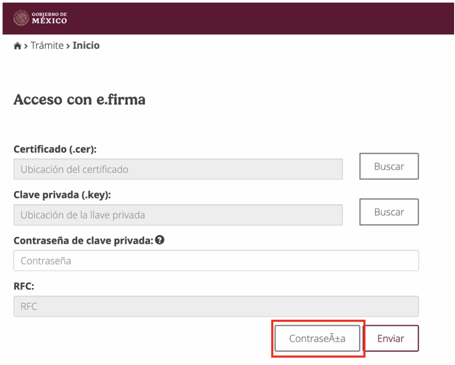Click the chevron before Trámite breadcrumb
The height and width of the screenshot is (365, 455).
point(26,45)
